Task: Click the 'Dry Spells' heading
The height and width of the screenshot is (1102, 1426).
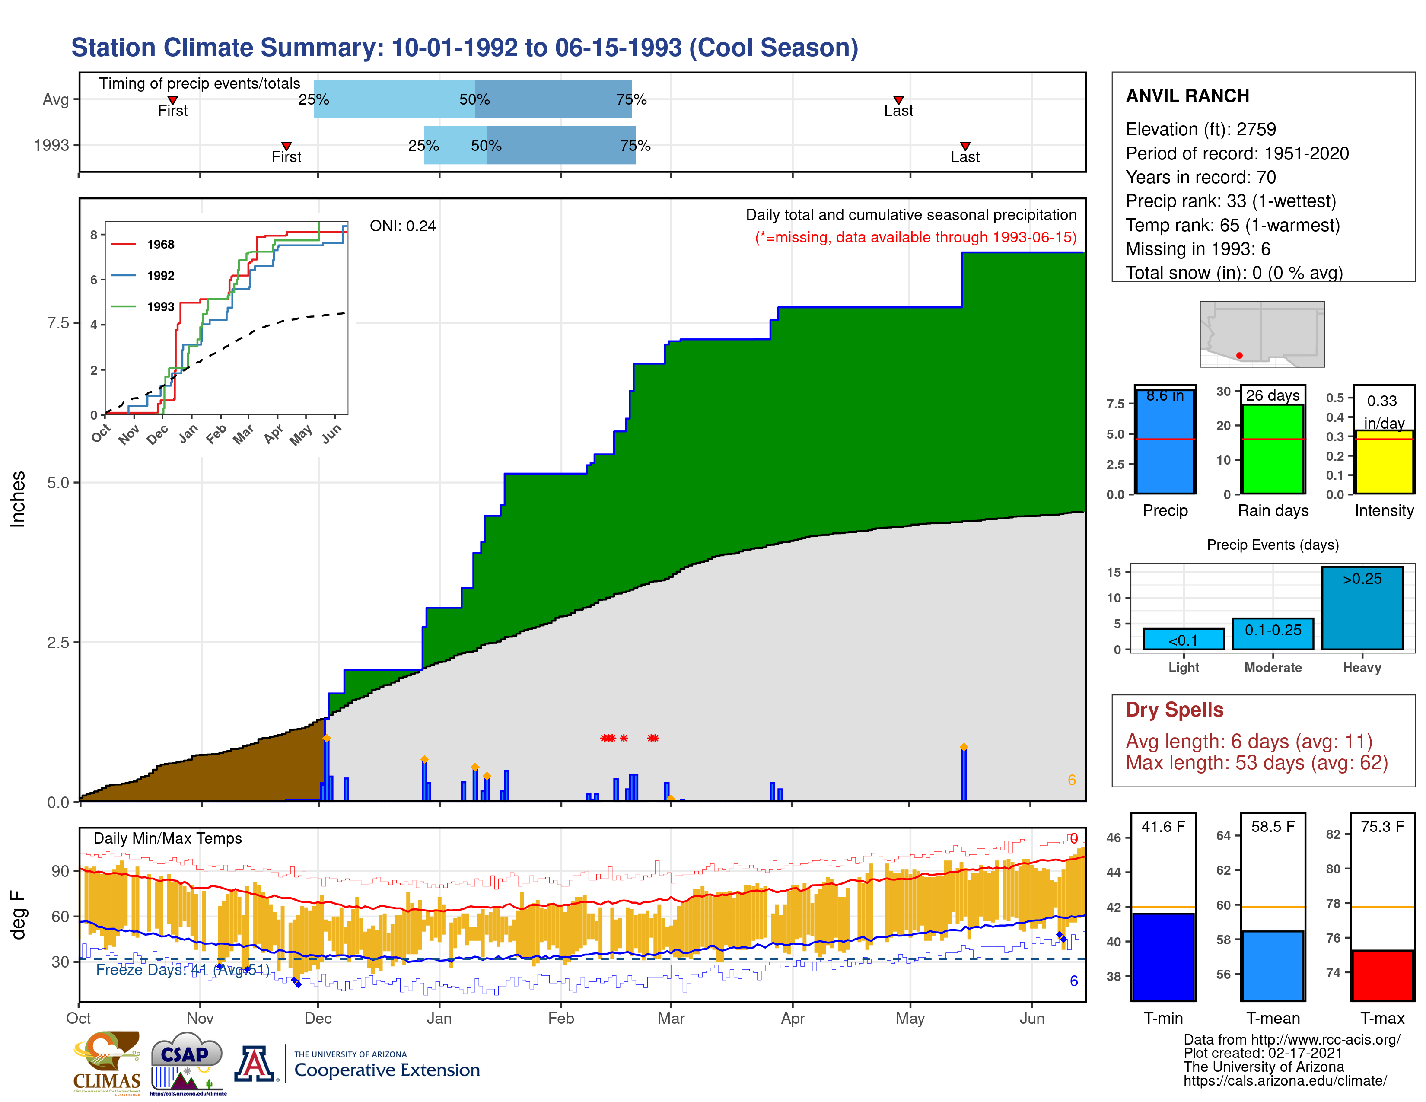Action: pyautogui.click(x=1174, y=710)
